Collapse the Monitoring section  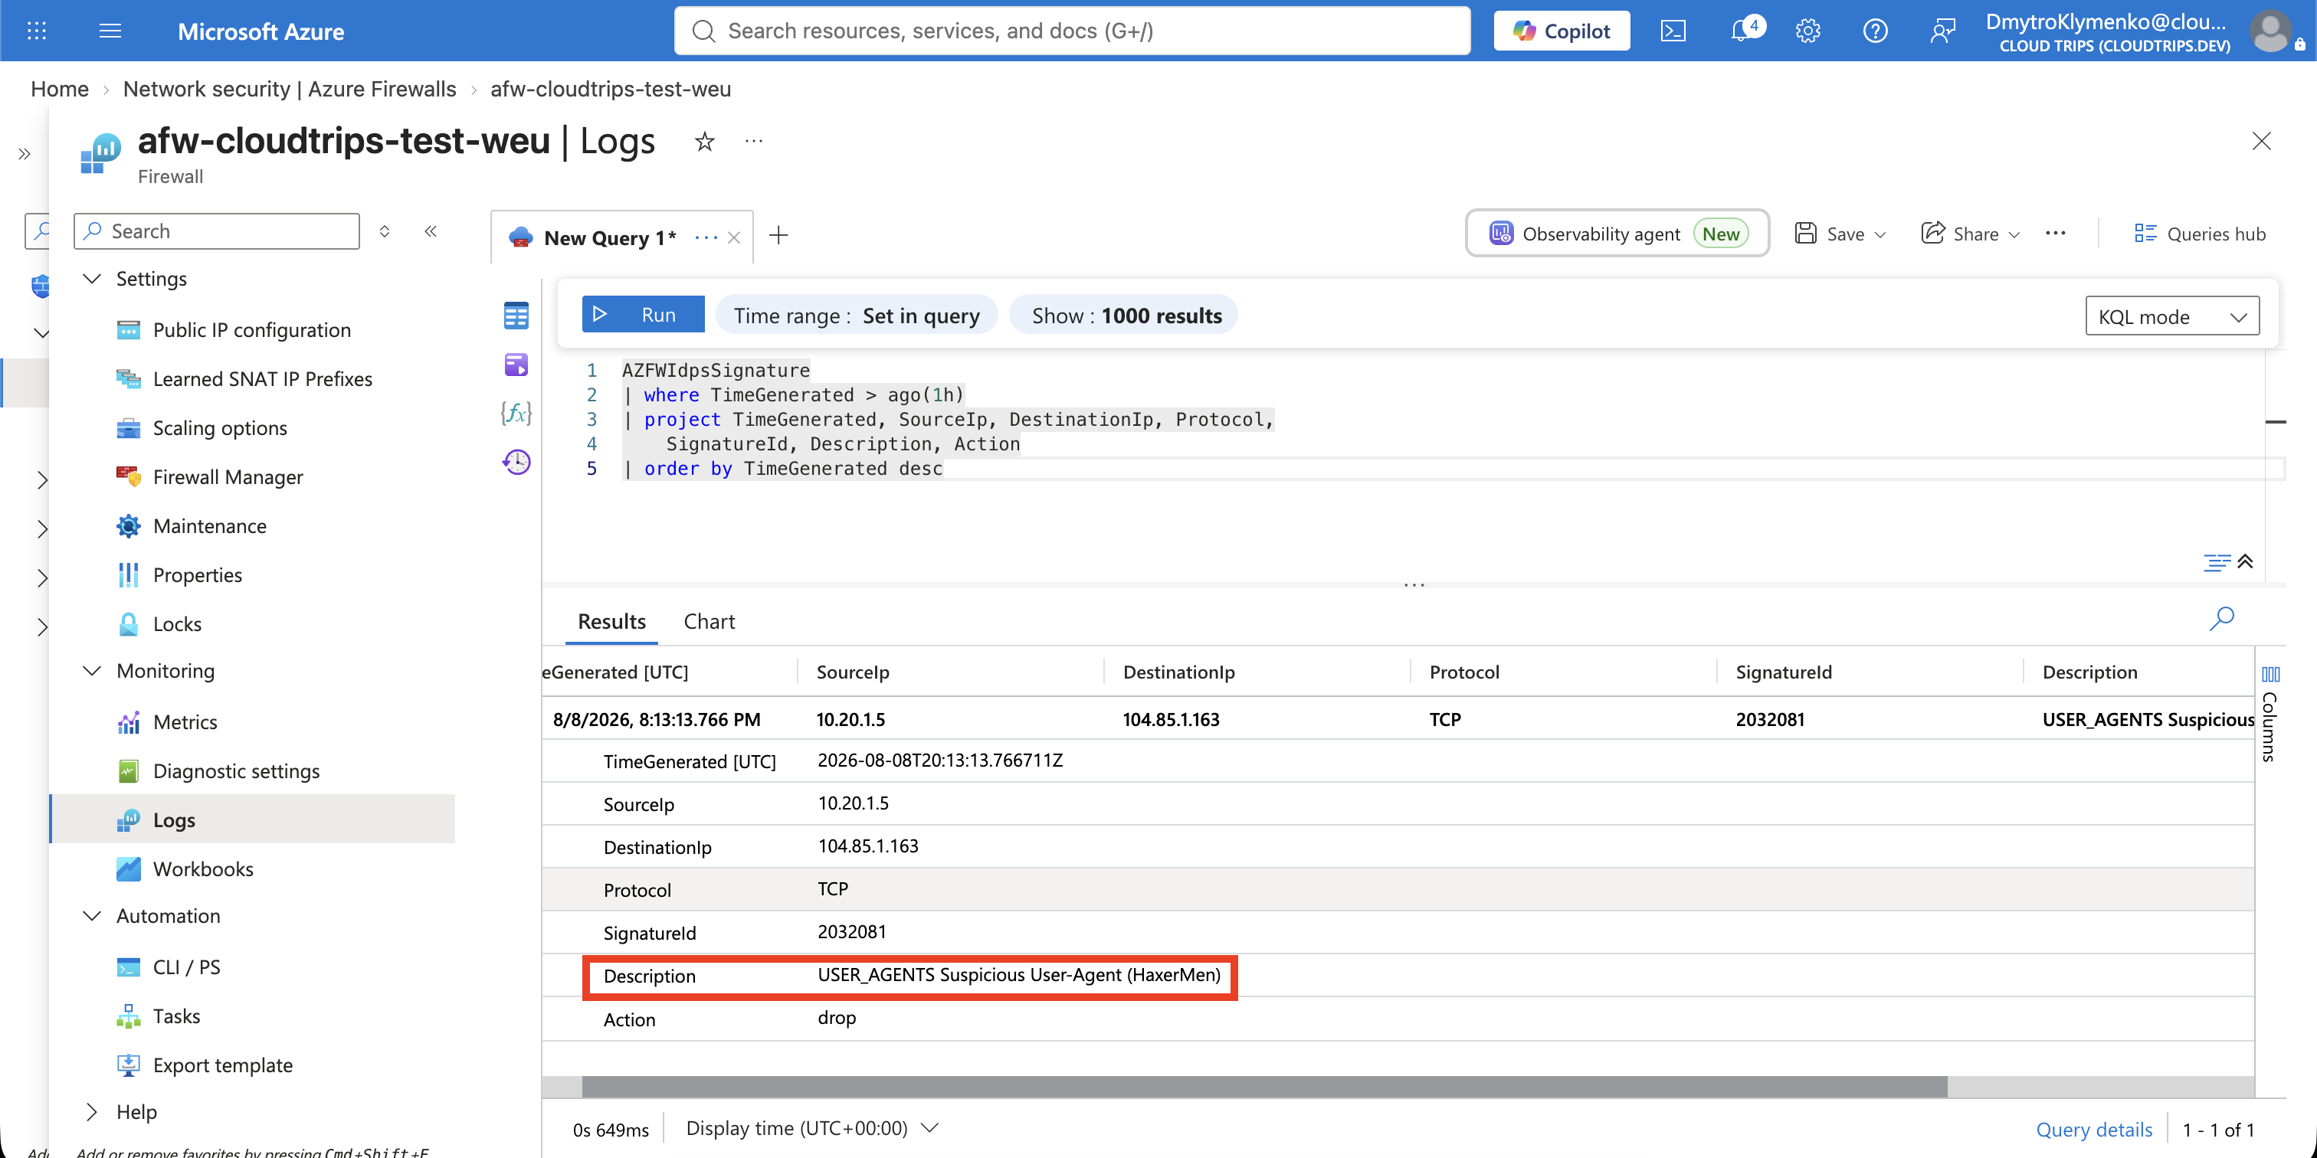click(92, 671)
